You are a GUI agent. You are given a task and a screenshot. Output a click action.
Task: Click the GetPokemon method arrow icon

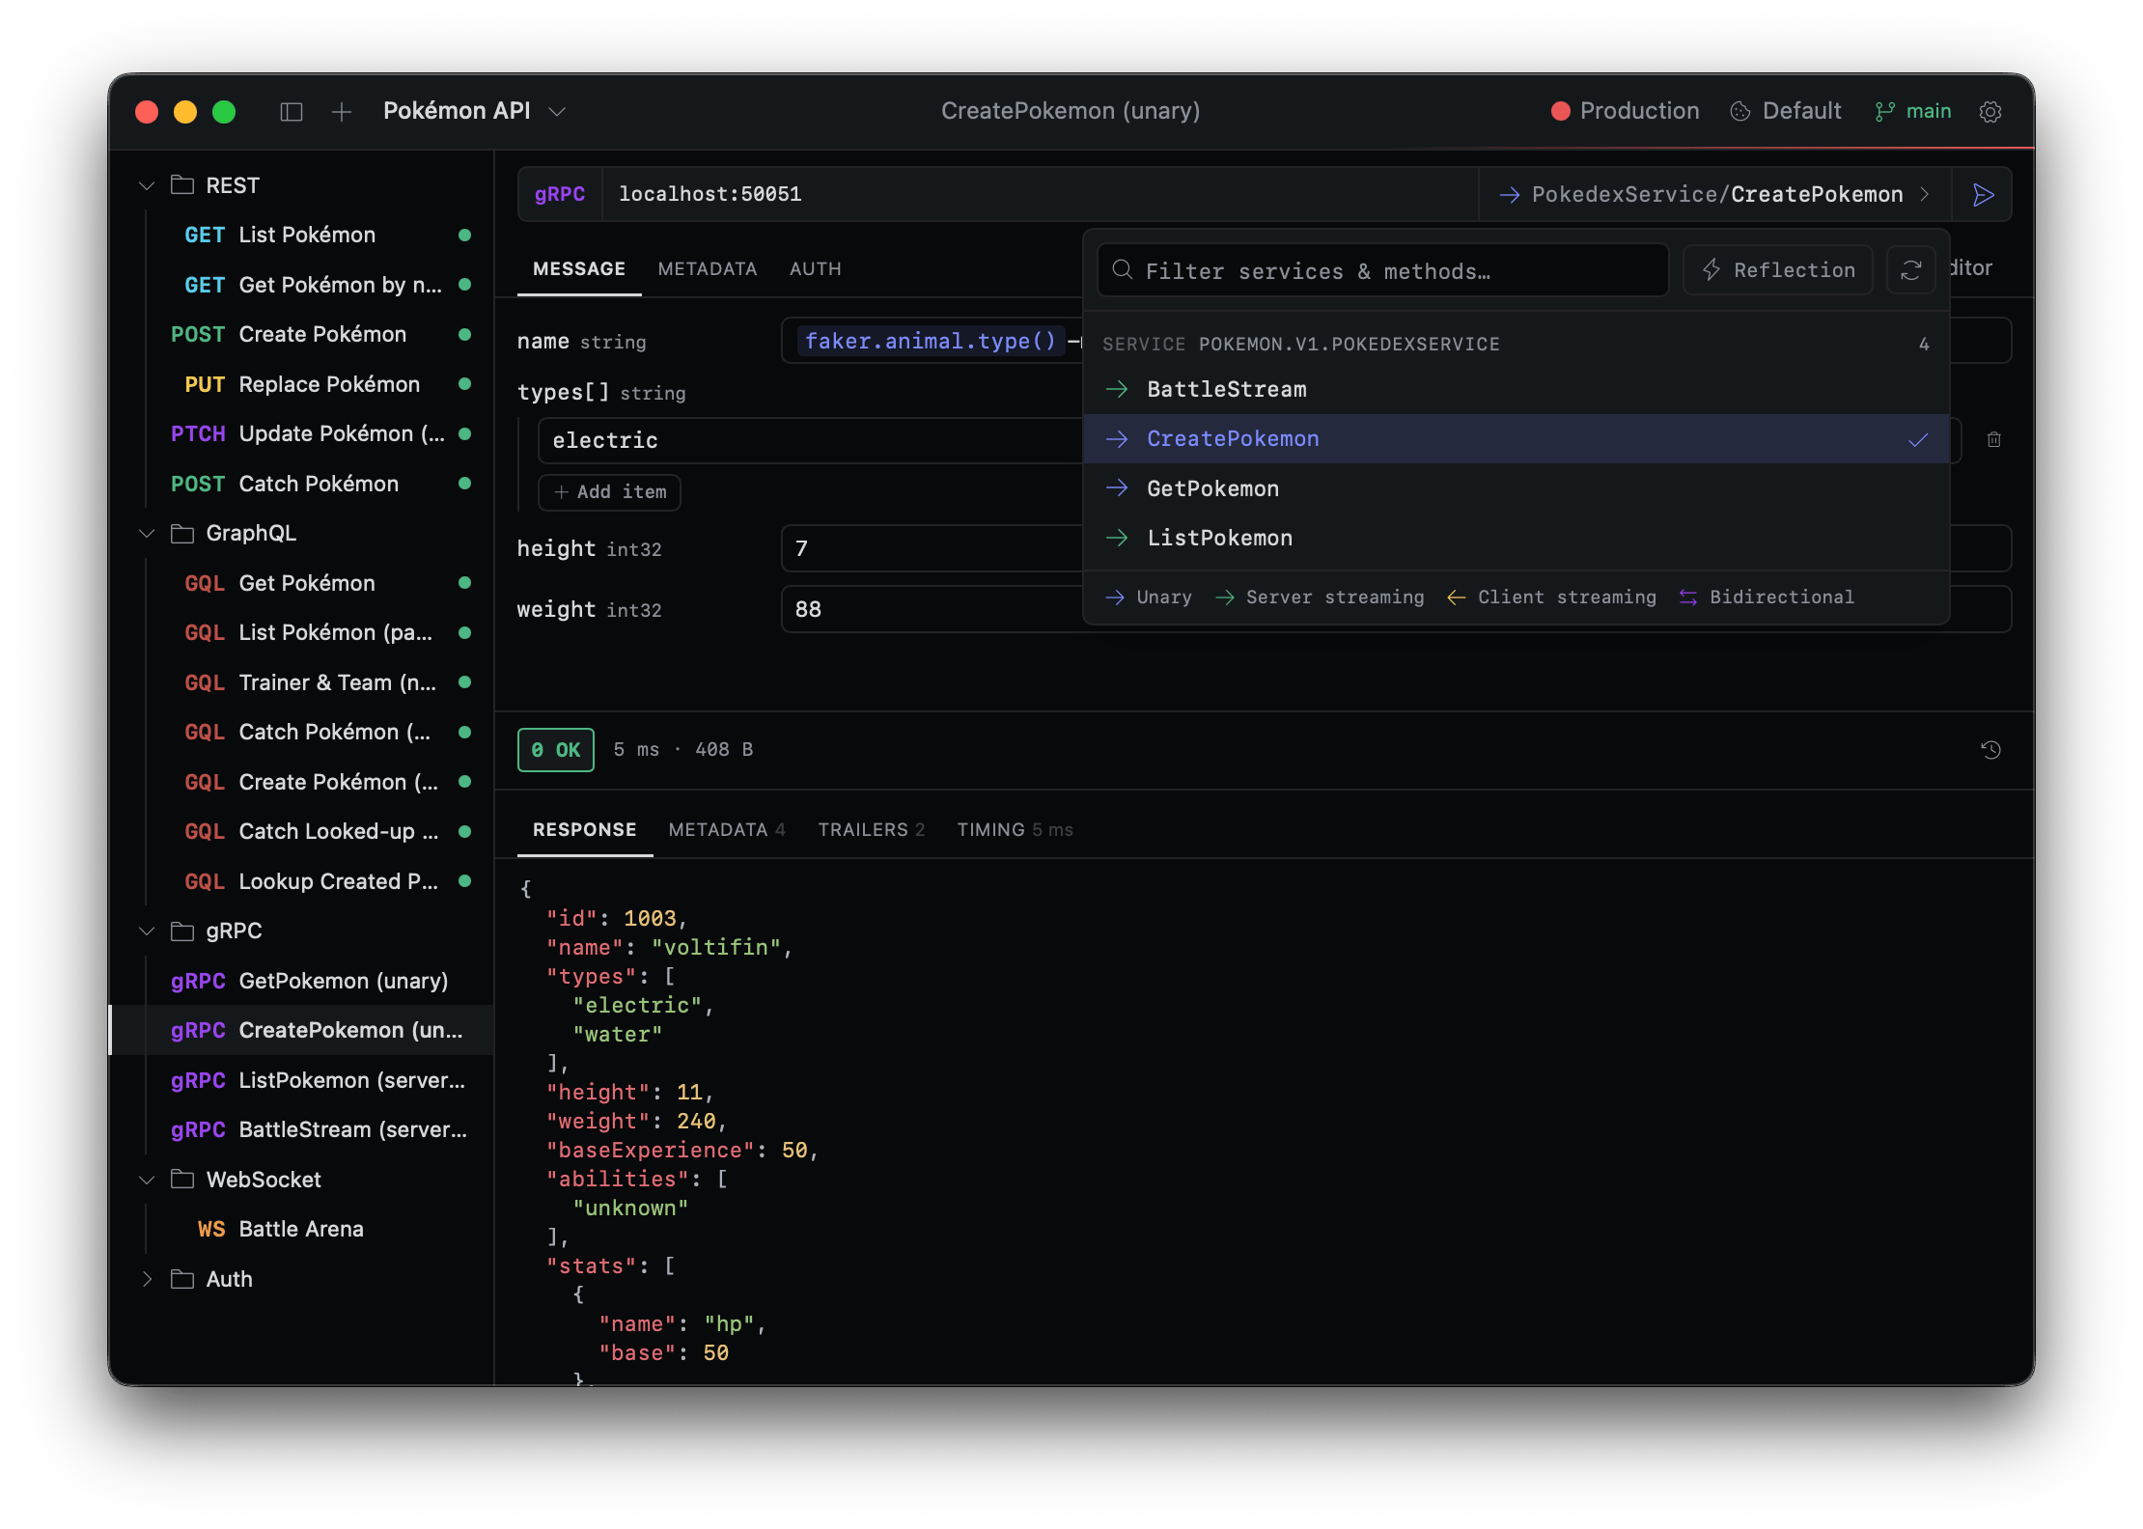click(x=1117, y=488)
